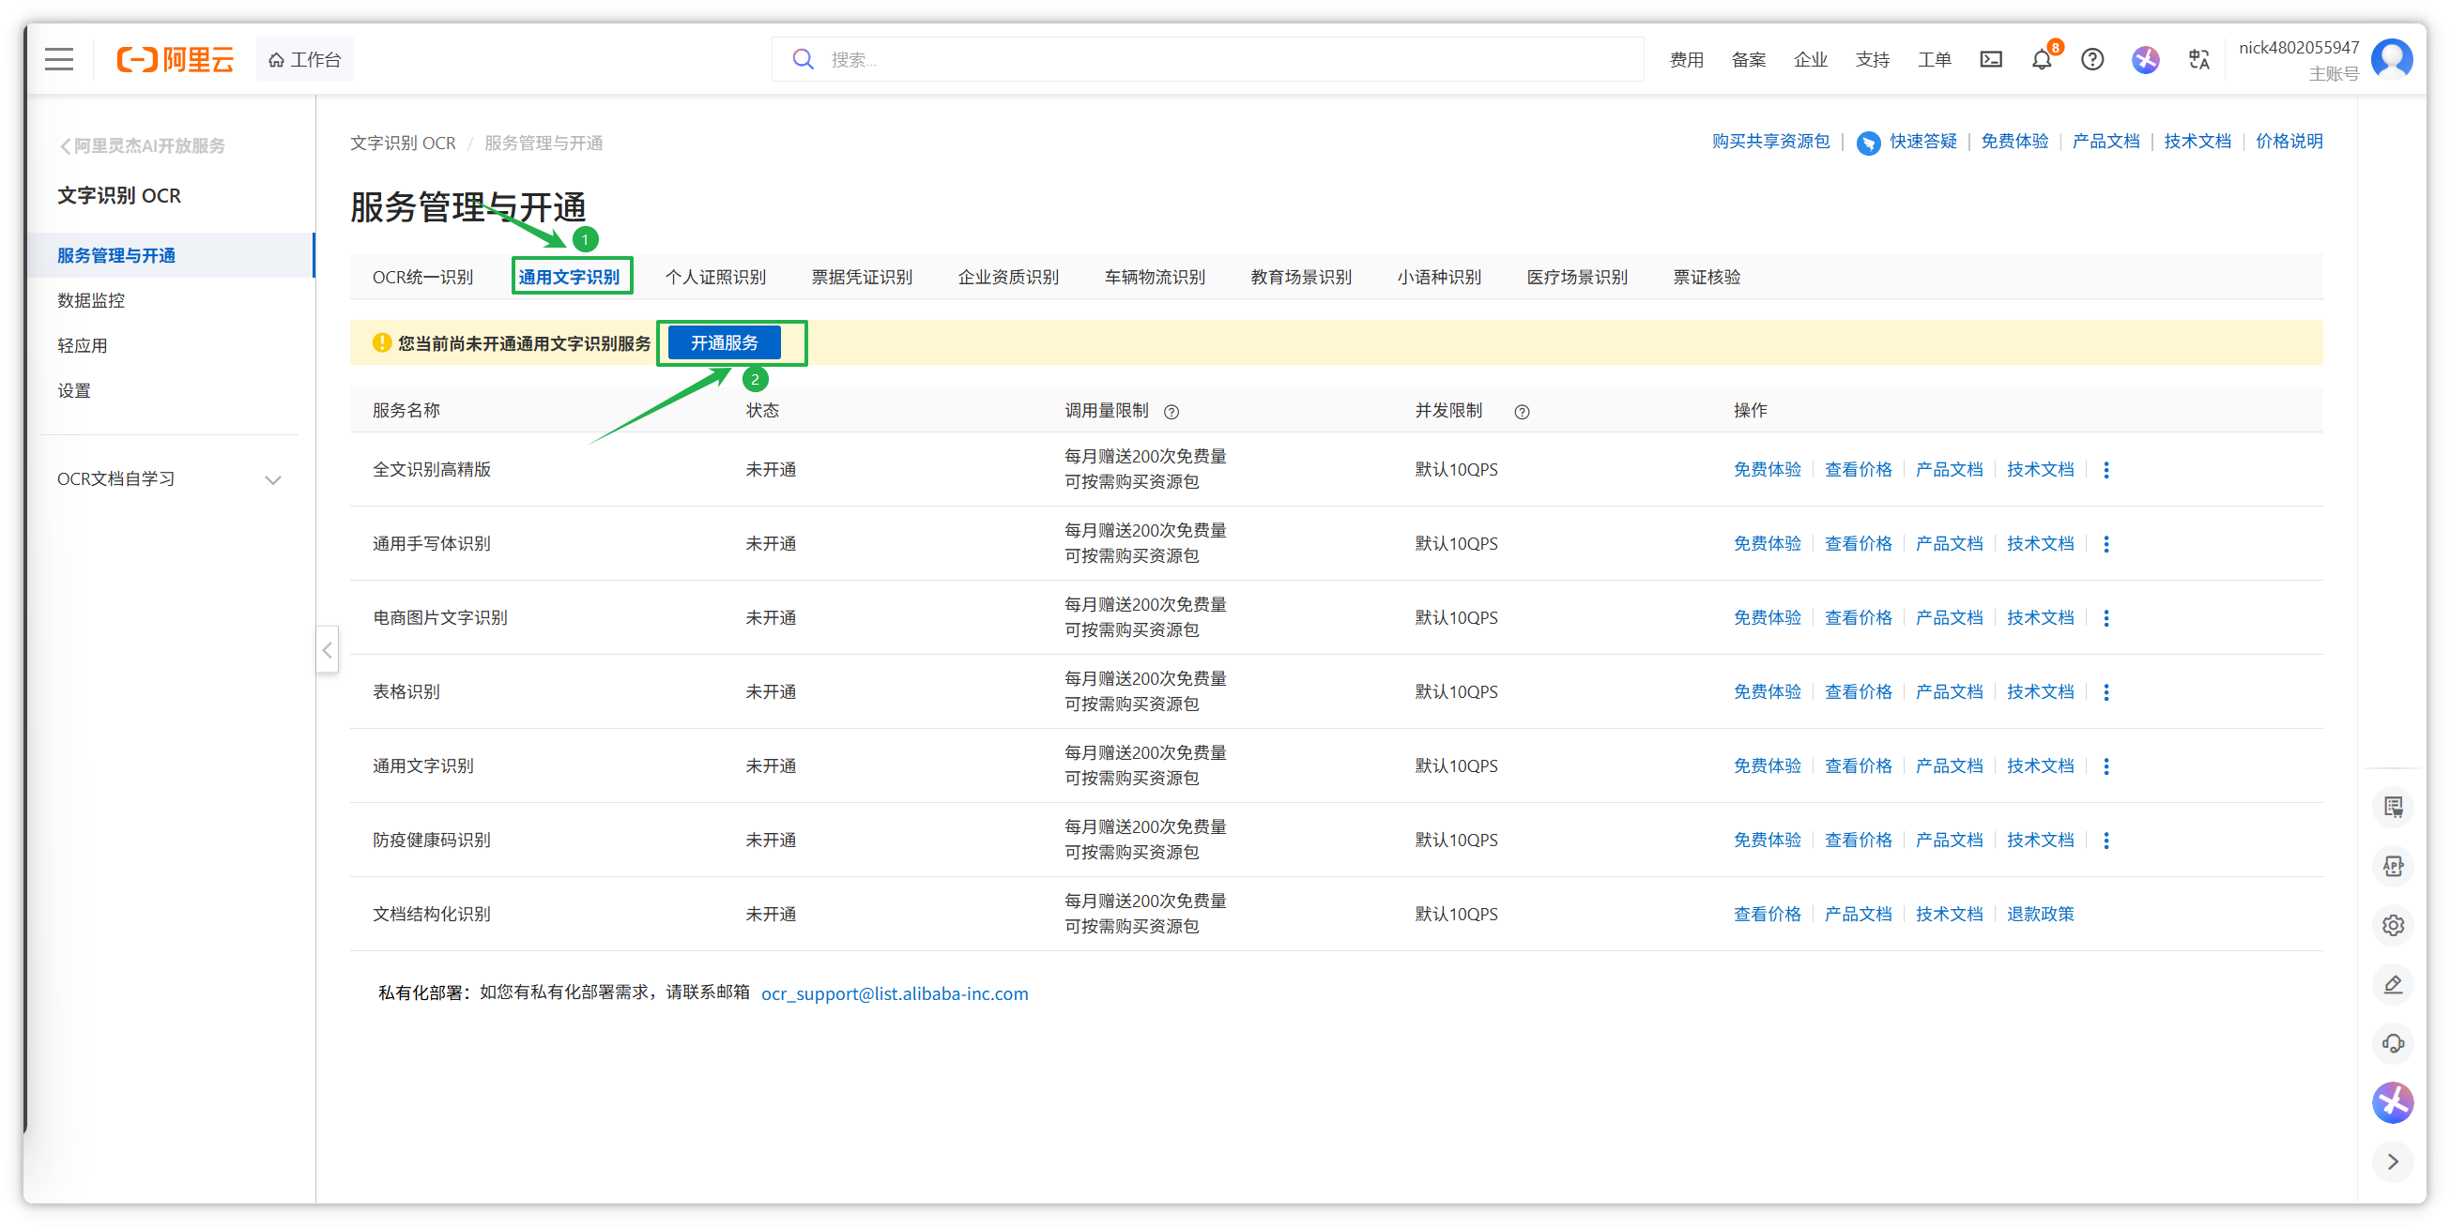Expand the right toolbar arrow
Screen dimensions: 2450x1227
[x=2393, y=1160]
